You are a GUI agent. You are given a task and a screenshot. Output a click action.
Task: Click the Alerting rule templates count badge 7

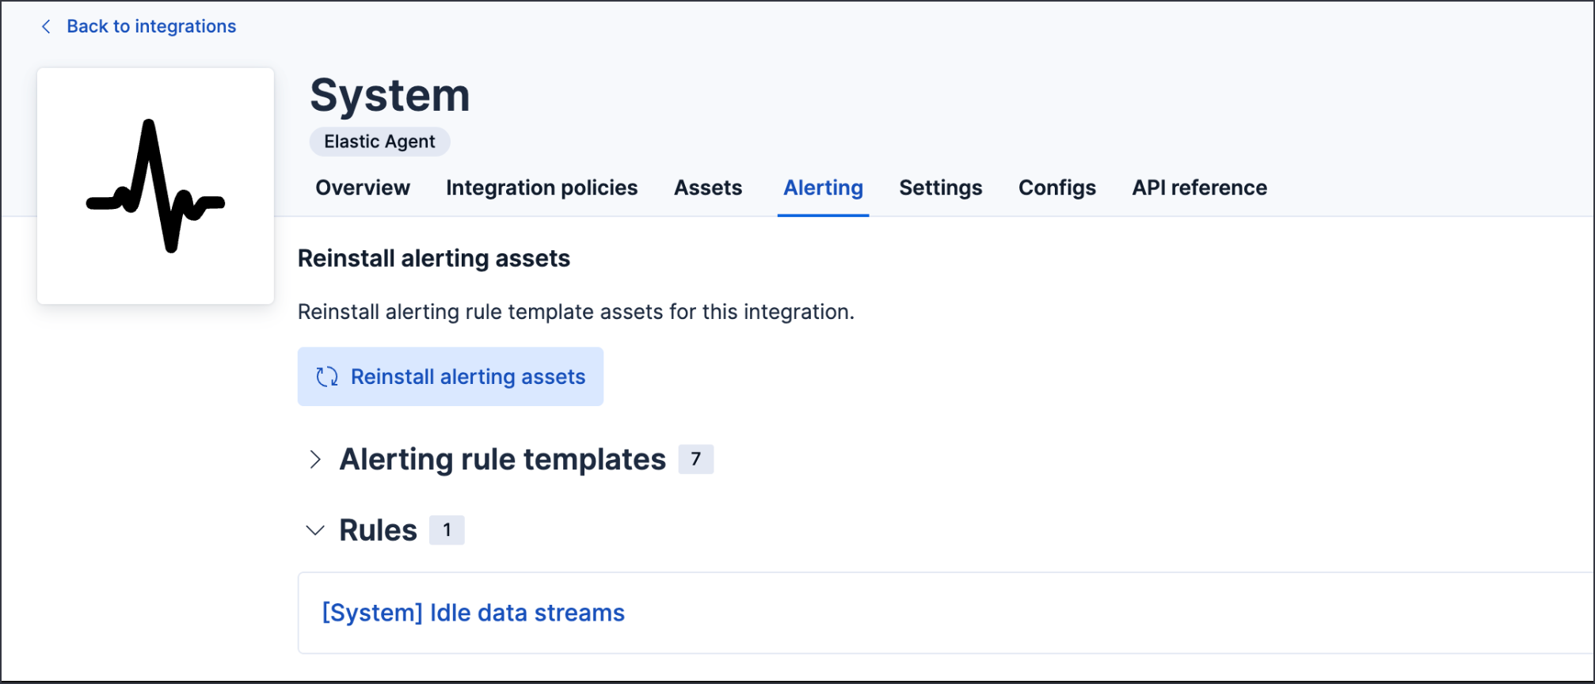(x=696, y=459)
